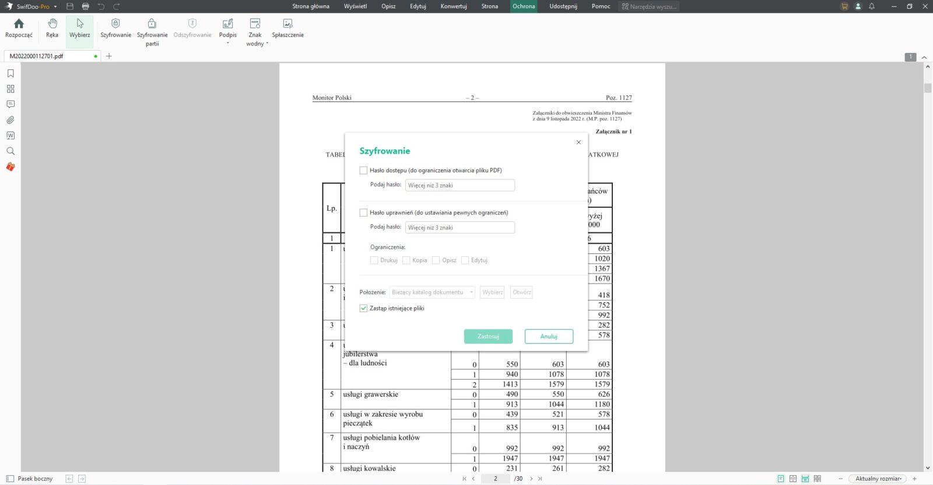Open the Udostępnij tab
The height and width of the screenshot is (485, 933).
563,6
